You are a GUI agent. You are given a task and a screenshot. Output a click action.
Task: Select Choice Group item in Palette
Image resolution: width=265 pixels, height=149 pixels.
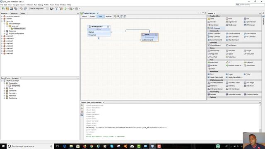pos(214,50)
